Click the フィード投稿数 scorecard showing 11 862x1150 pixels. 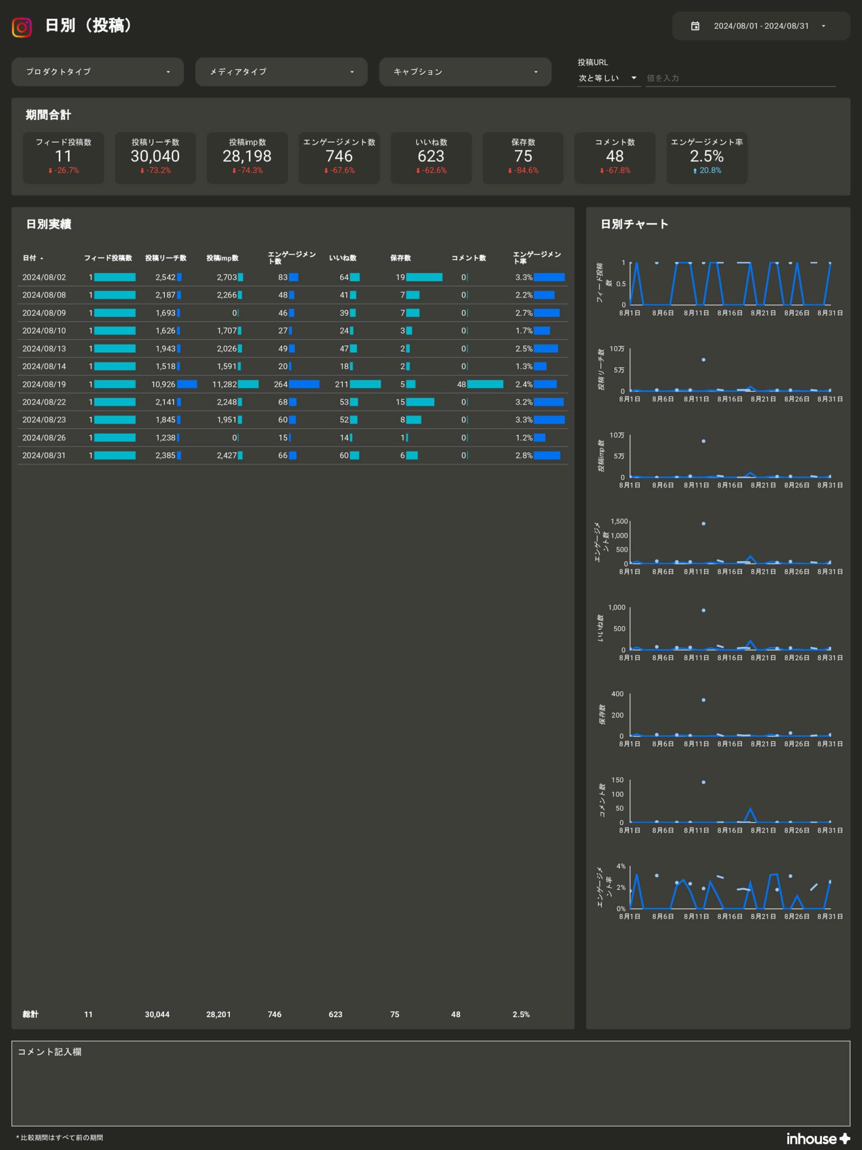[x=64, y=157]
